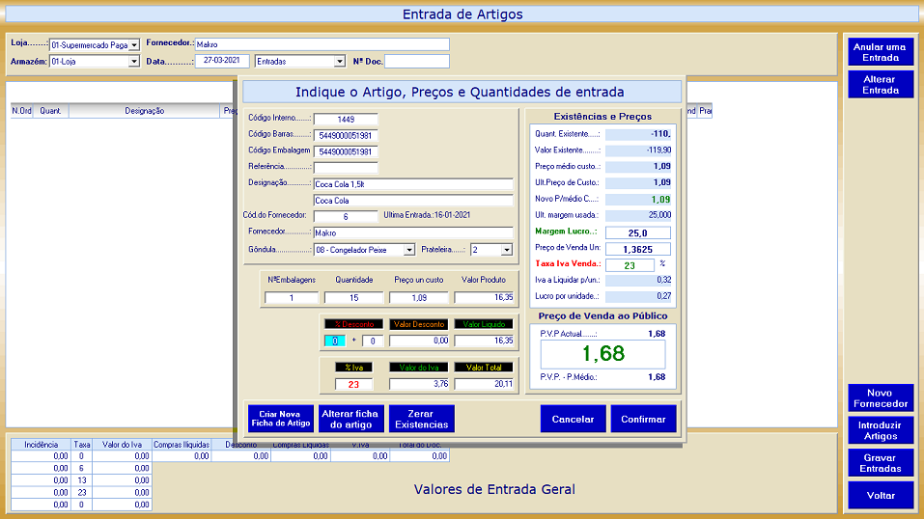Save with Gravar Entradas button
The height and width of the screenshot is (519, 924).
coord(880,463)
